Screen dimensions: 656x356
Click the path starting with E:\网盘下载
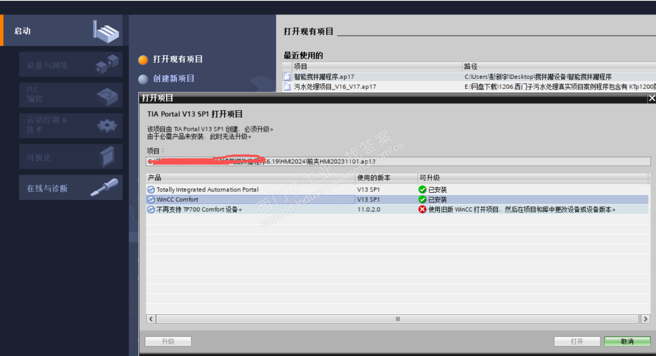tap(560, 87)
